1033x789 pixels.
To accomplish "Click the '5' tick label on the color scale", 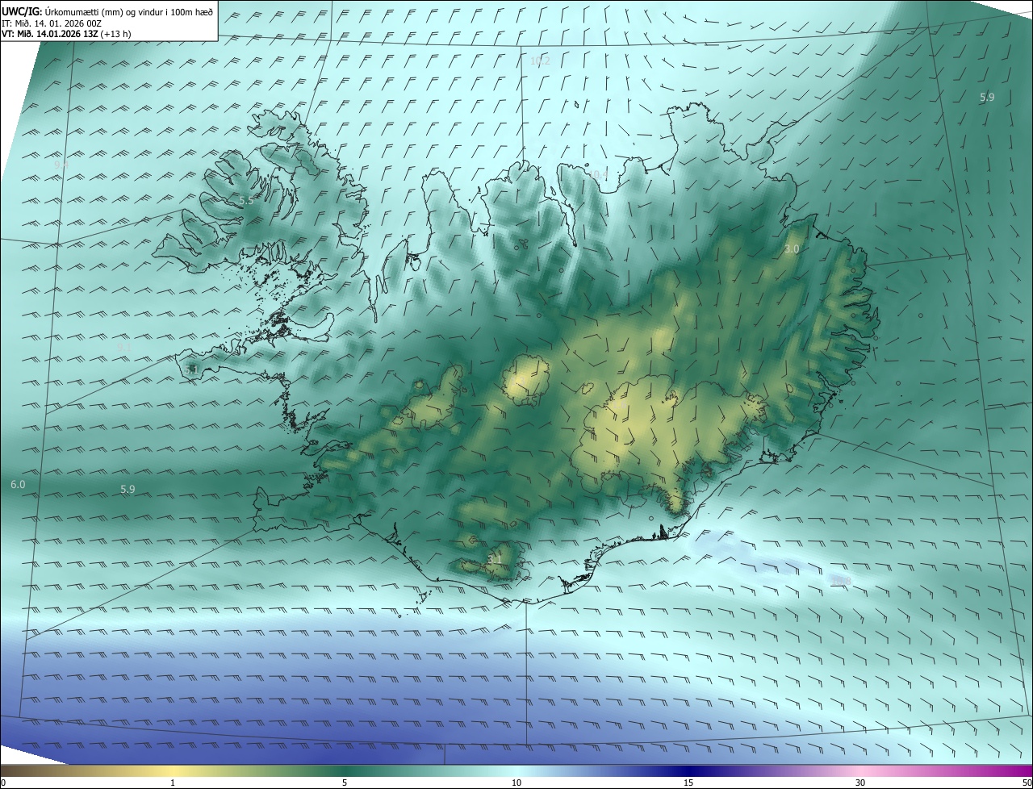I will [345, 783].
